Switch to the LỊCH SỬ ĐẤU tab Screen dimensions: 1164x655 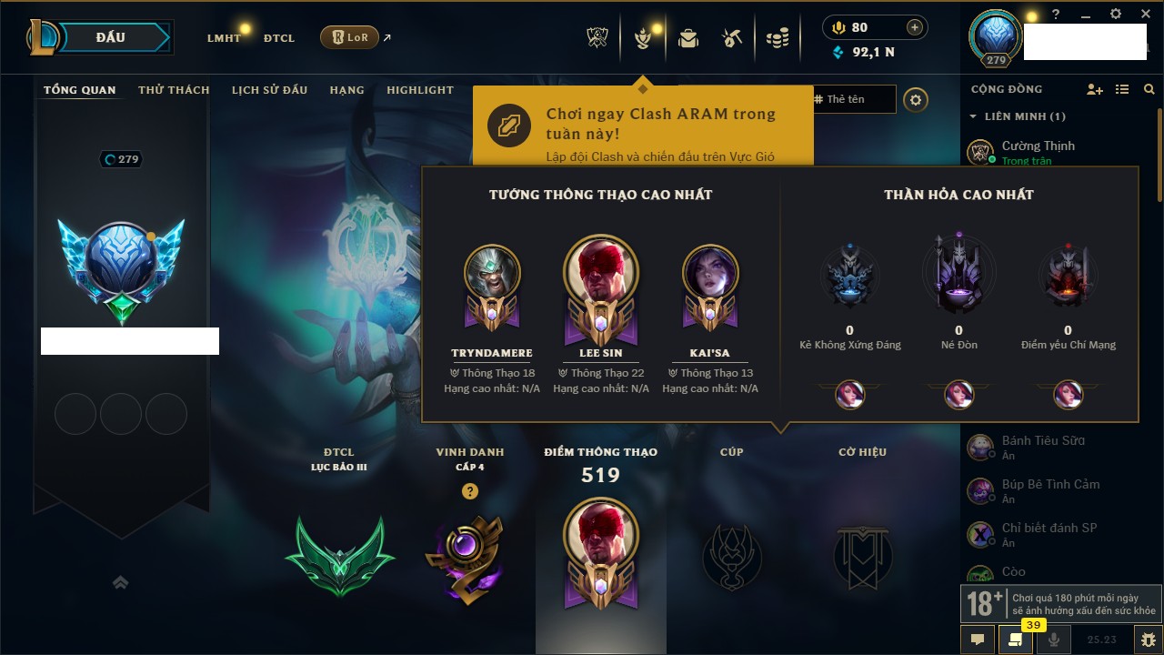pyautogui.click(x=269, y=90)
